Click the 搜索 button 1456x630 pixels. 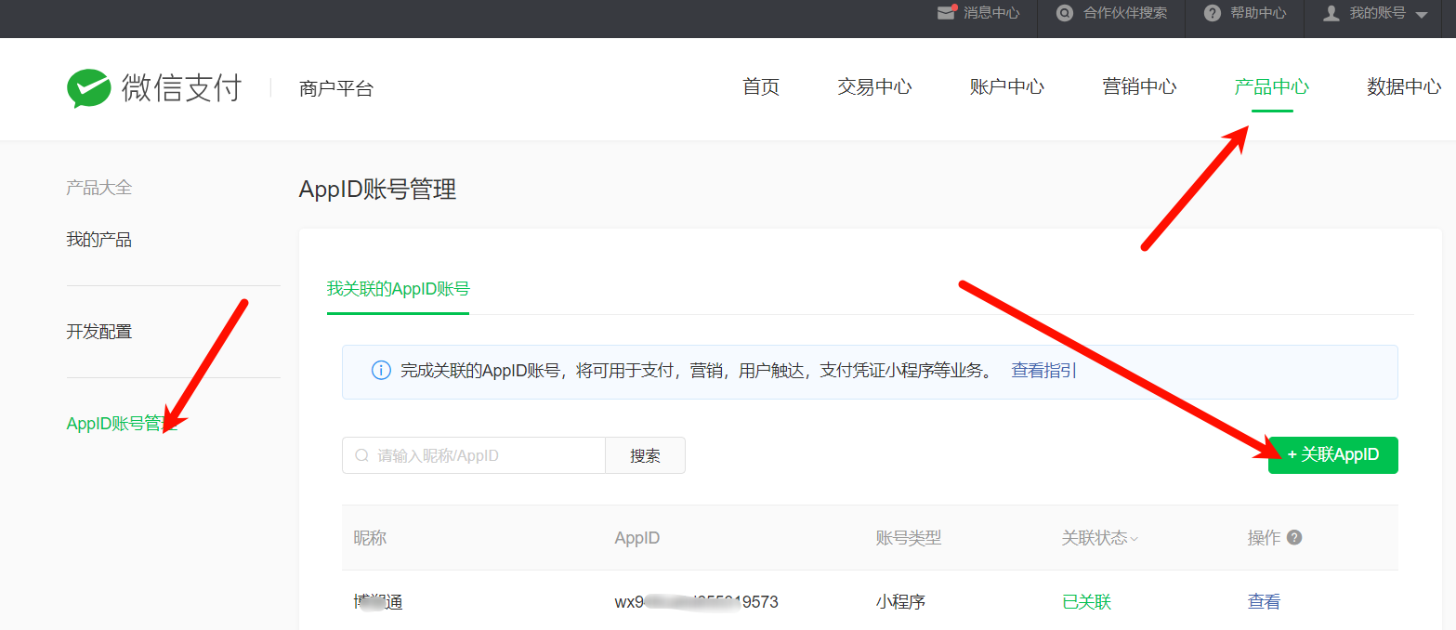[x=645, y=455]
